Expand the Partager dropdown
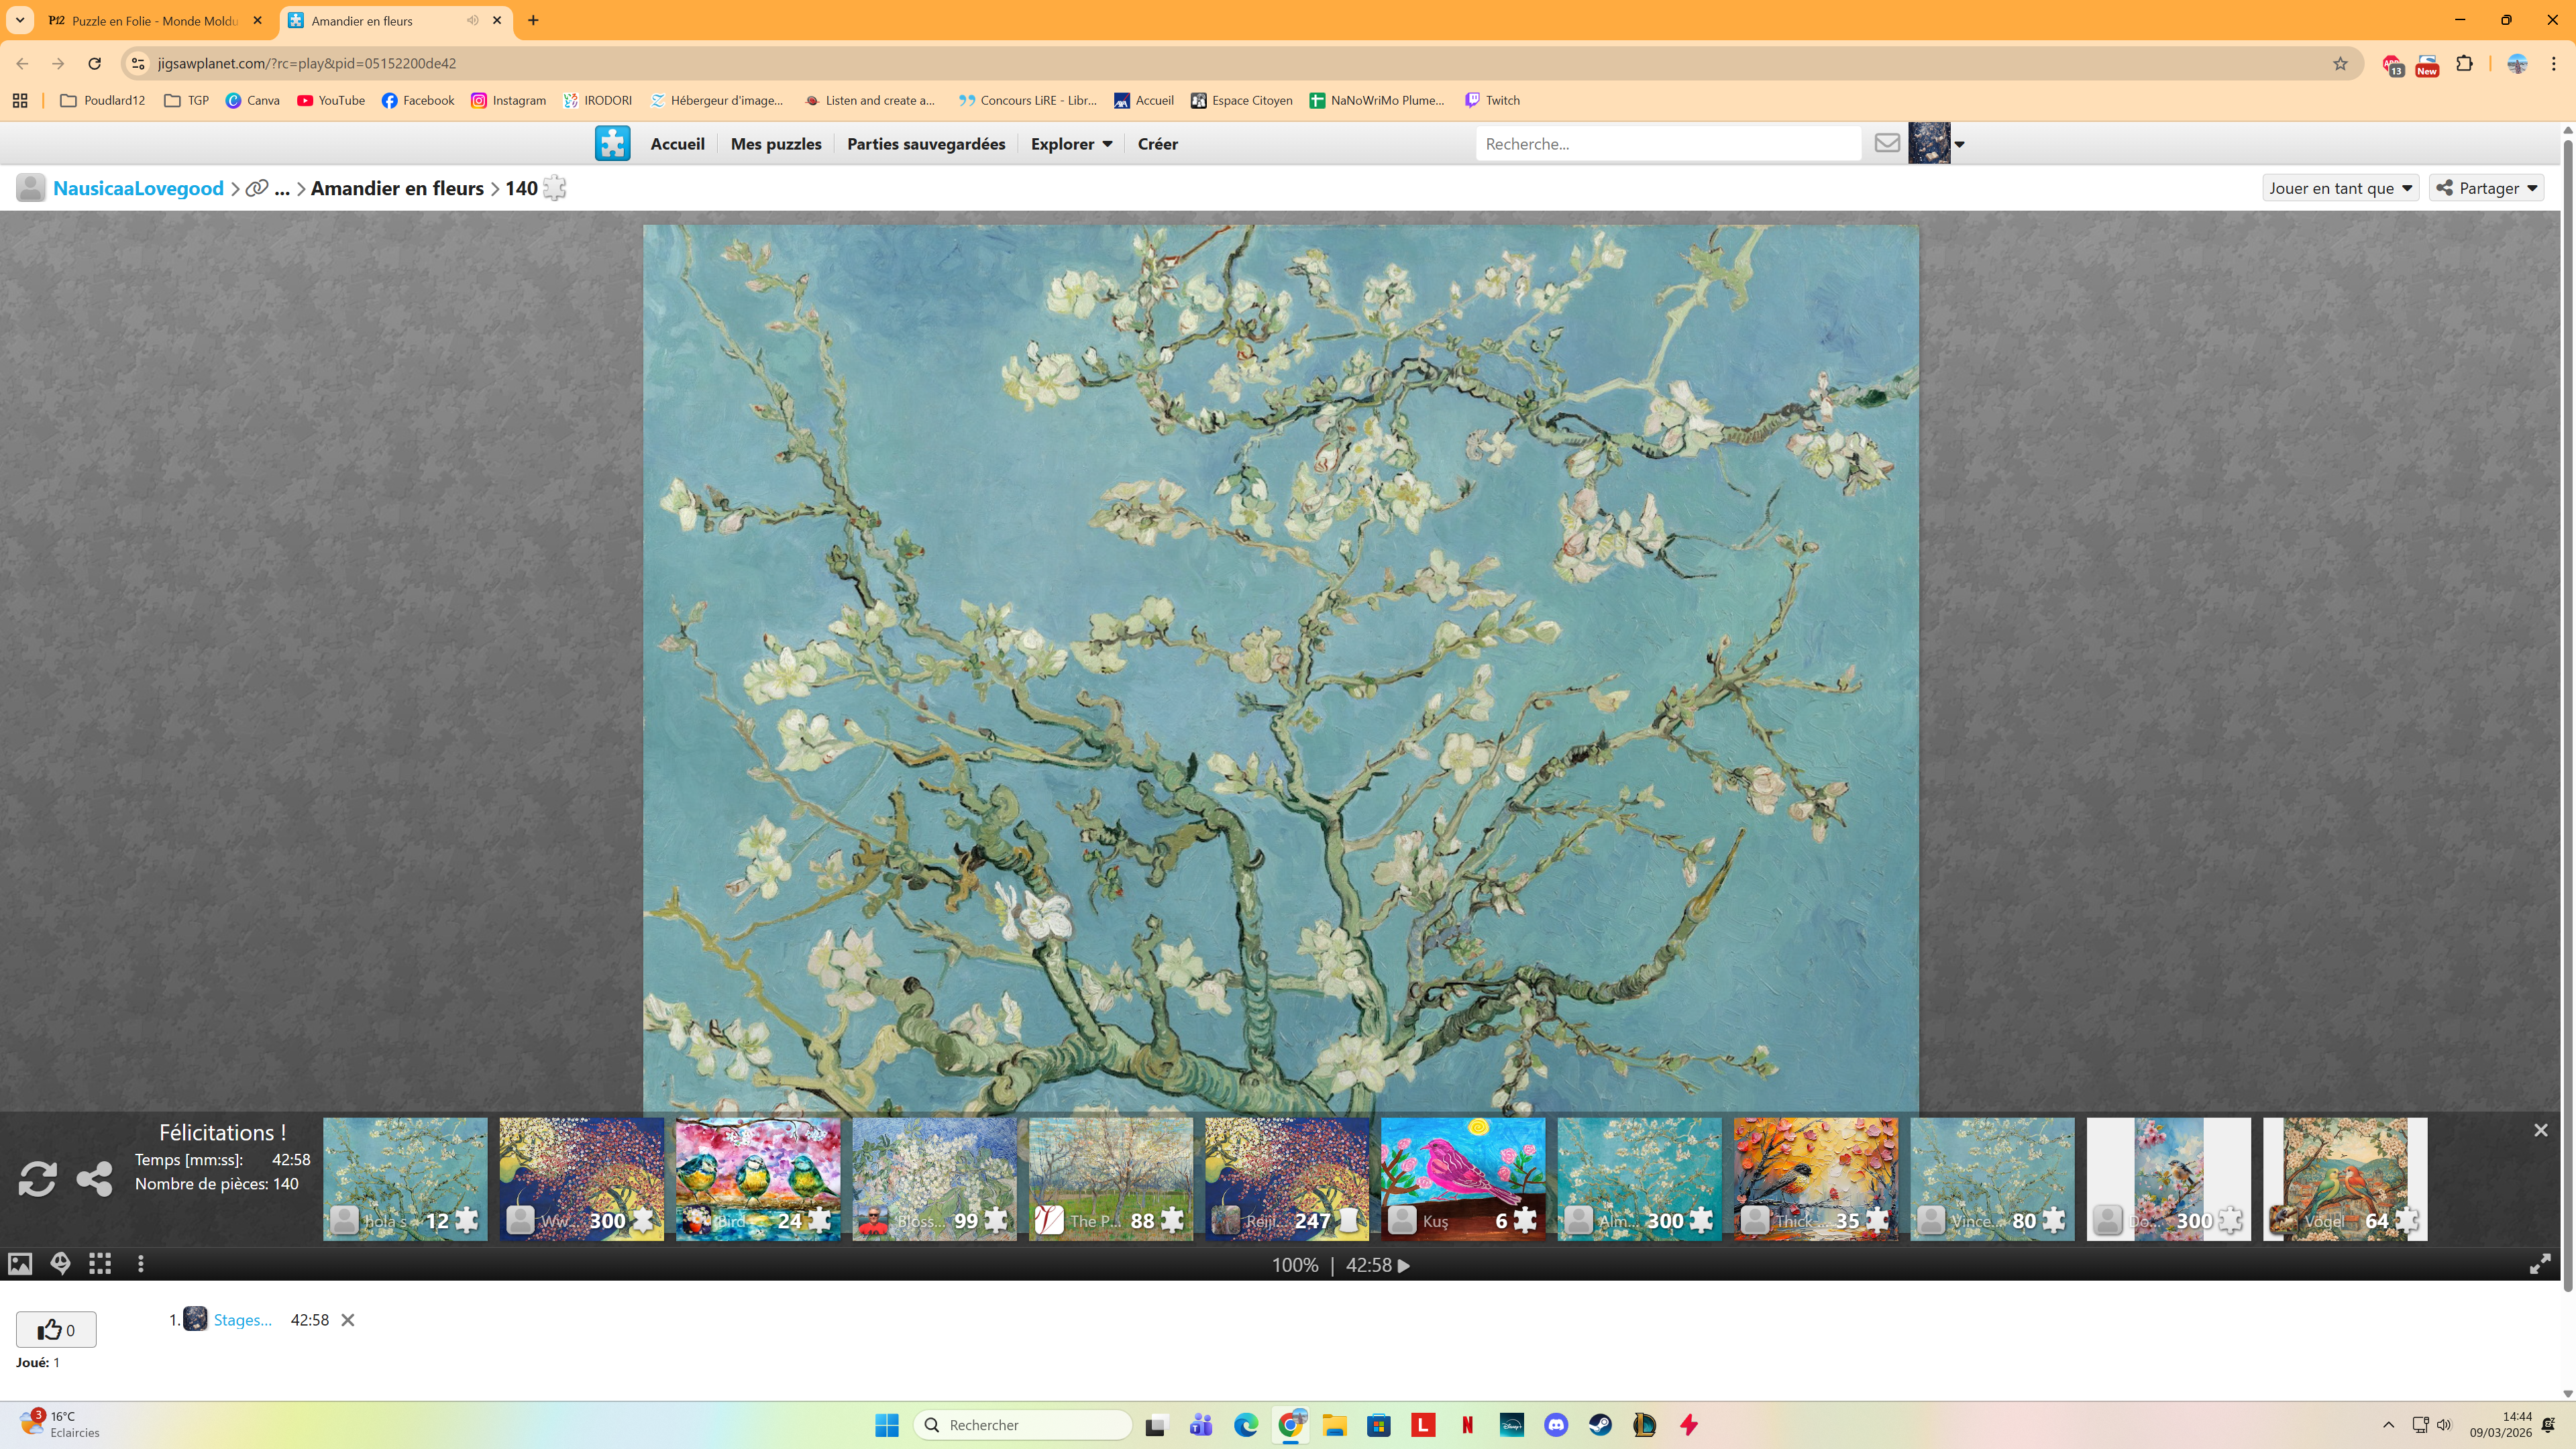This screenshot has height=1449, width=2576. 2487,188
